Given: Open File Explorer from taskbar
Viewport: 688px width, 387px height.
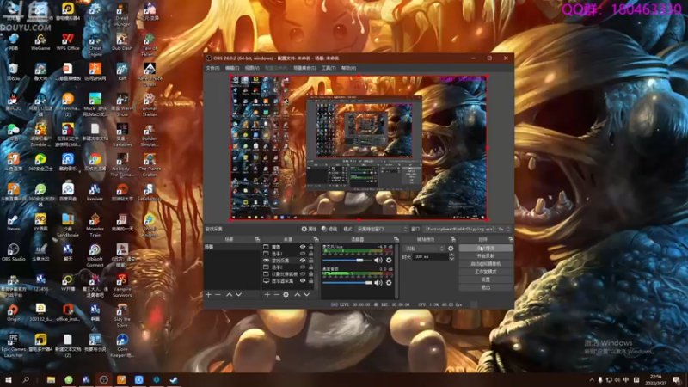Looking at the screenshot, I should [51, 380].
